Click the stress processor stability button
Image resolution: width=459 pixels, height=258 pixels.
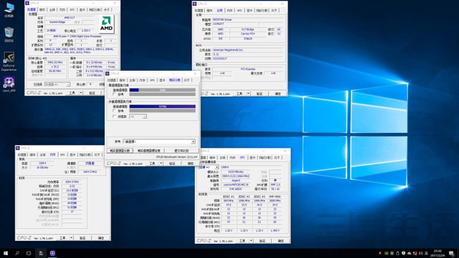149,151
